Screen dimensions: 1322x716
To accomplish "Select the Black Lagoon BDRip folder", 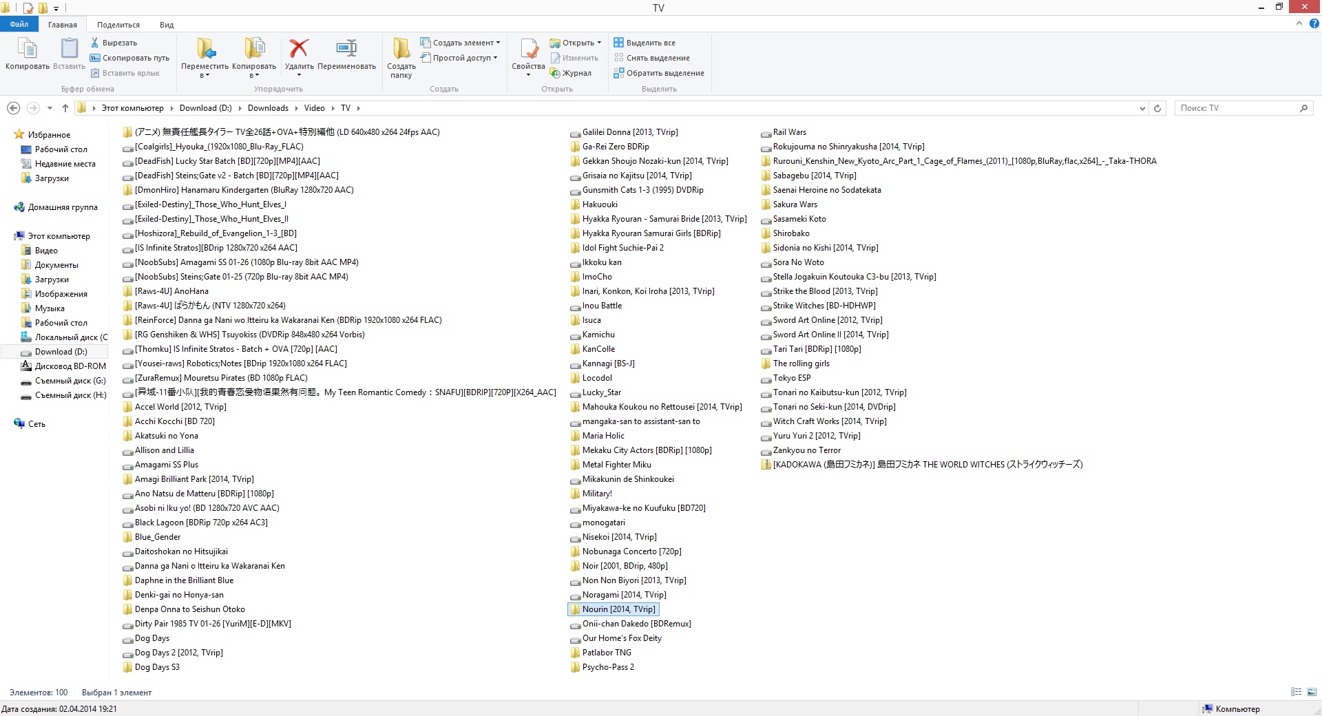I will pyautogui.click(x=196, y=523).
